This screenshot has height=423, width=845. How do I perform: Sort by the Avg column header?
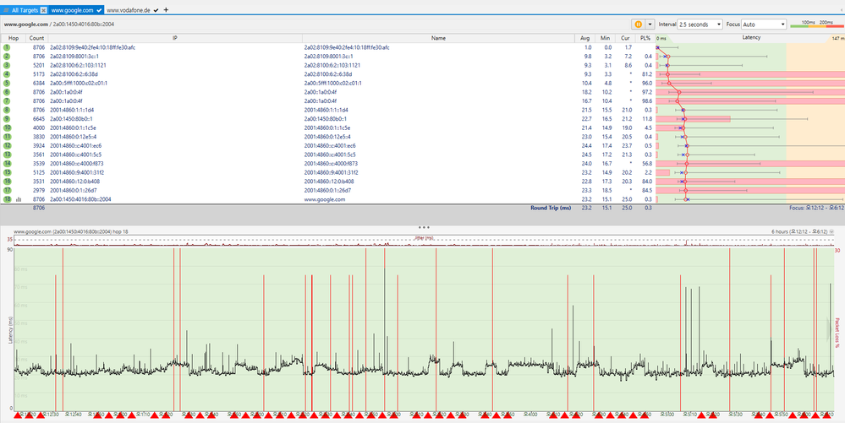(x=585, y=38)
